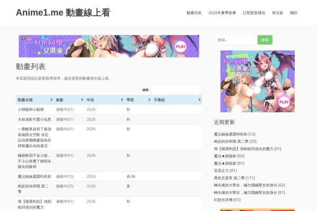The image size is (317, 211).
Task: Sort table by 動畫名稱 column arrows
Action: click(x=51, y=100)
